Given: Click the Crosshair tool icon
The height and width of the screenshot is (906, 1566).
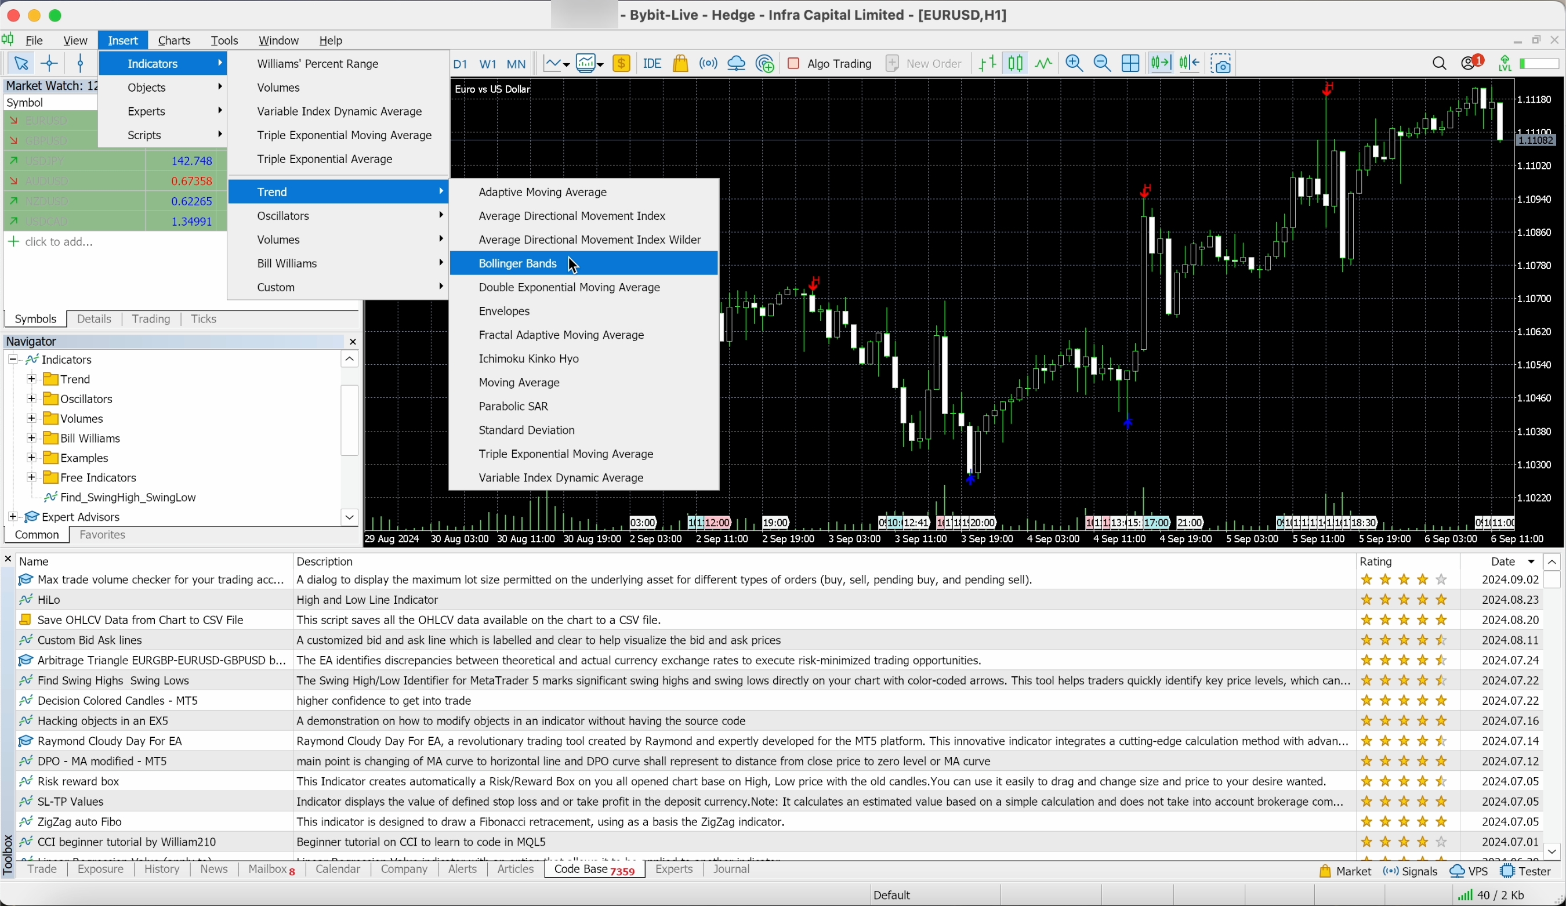Looking at the screenshot, I should tap(50, 63).
